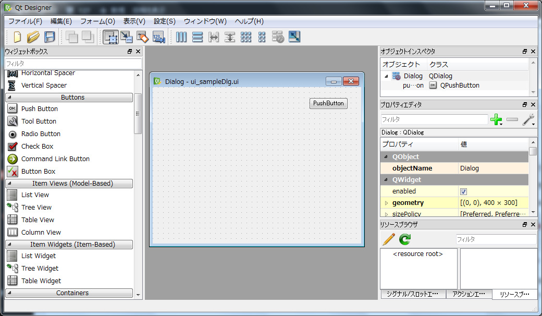Click the Open Form folder icon
Viewport: 542px width, 316px height.
[x=33, y=37]
